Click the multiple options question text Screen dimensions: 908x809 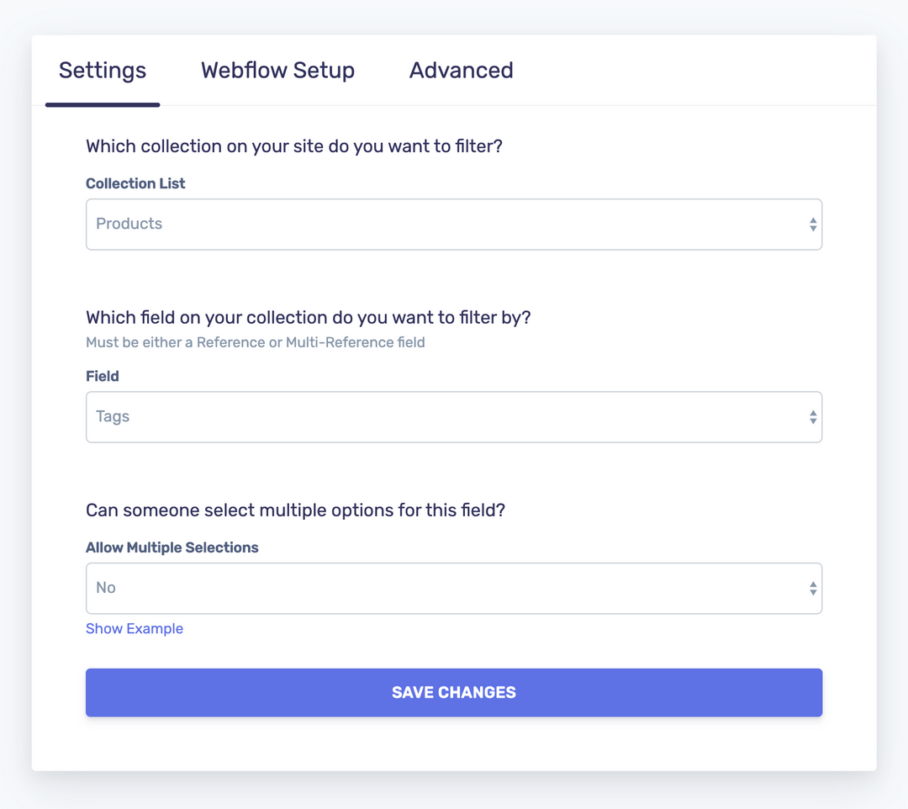point(294,510)
